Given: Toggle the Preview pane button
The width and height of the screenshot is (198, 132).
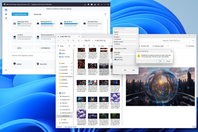Looking at the screenshot, I should click(190, 46).
